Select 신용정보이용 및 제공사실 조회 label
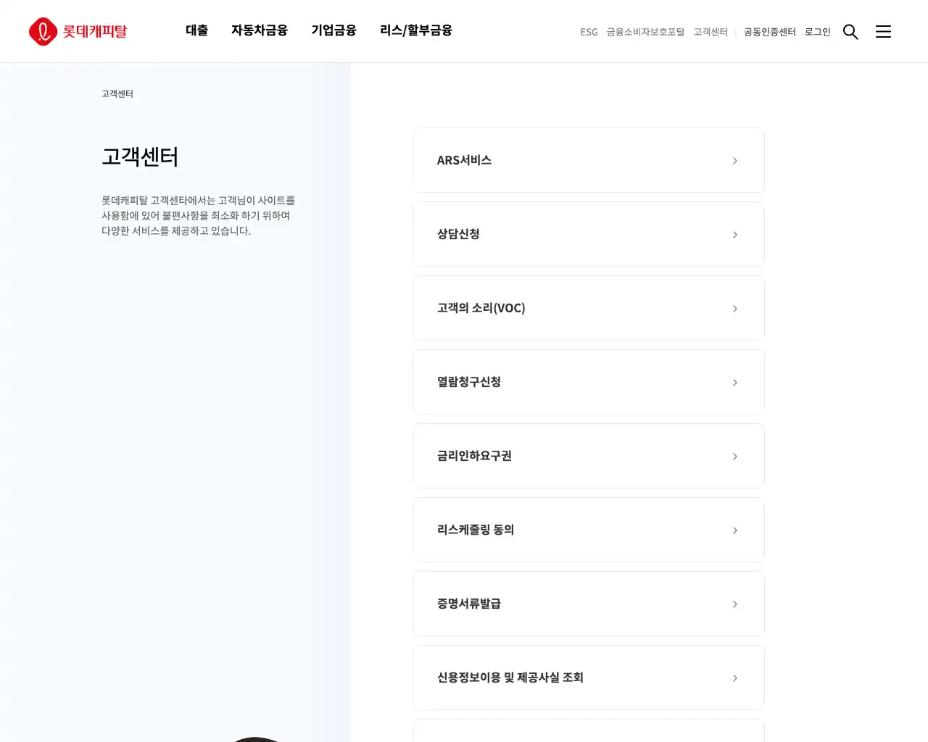 [x=510, y=678]
